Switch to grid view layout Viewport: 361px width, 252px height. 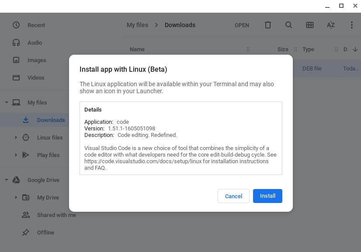click(310, 25)
